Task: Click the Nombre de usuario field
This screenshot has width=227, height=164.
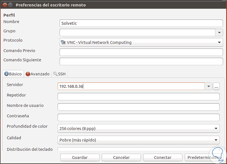Action: pyautogui.click(x=139, y=107)
